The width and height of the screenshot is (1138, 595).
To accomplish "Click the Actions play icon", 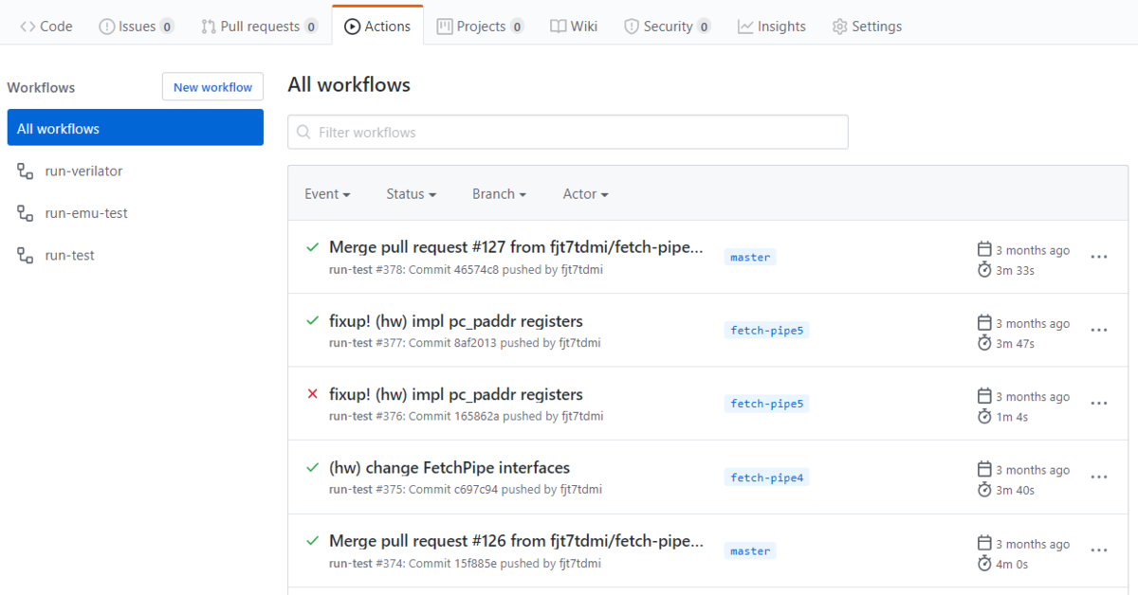I will click(353, 27).
